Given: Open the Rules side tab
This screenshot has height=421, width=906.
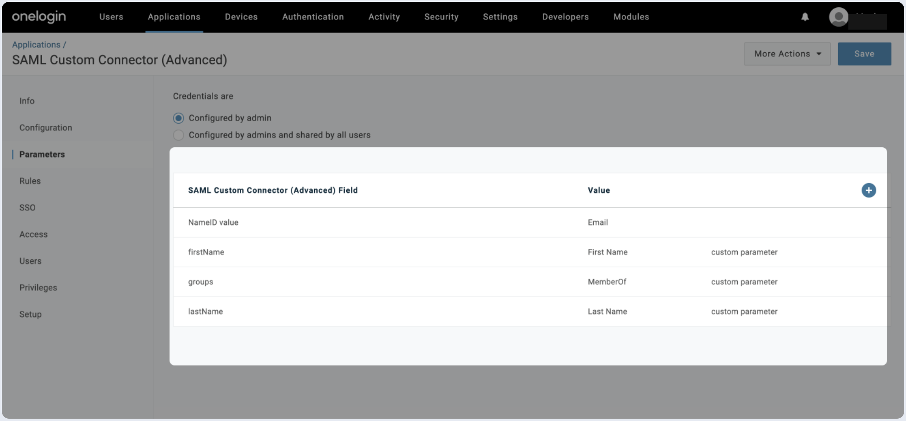Looking at the screenshot, I should coord(30,181).
